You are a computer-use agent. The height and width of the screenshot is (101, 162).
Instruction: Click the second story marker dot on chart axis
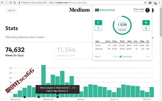[39, 97]
